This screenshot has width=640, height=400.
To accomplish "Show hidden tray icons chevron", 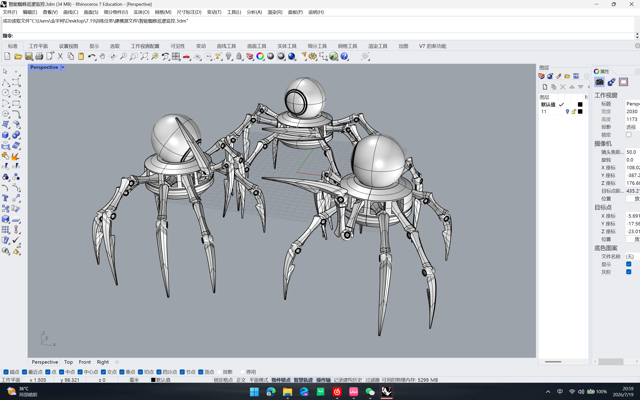I will (548, 391).
